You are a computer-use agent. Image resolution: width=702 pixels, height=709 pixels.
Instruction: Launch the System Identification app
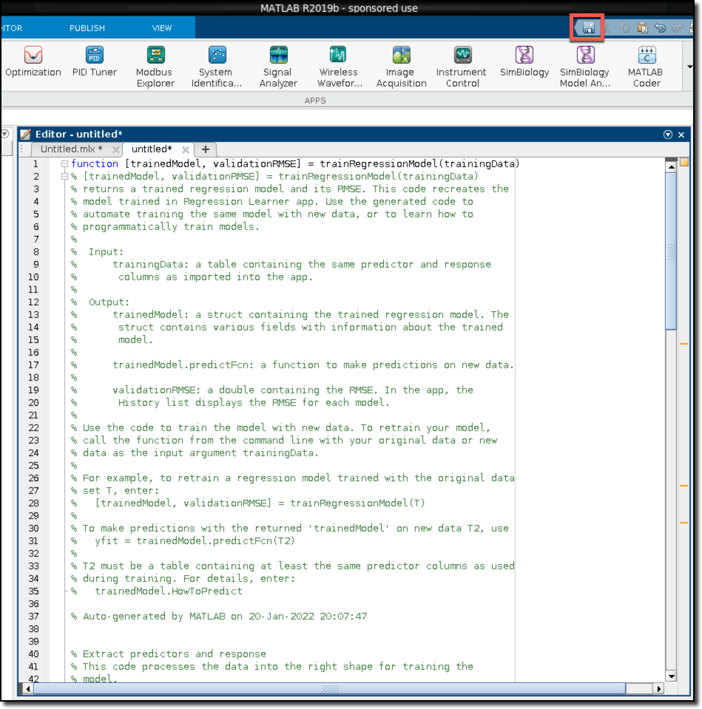point(217,67)
